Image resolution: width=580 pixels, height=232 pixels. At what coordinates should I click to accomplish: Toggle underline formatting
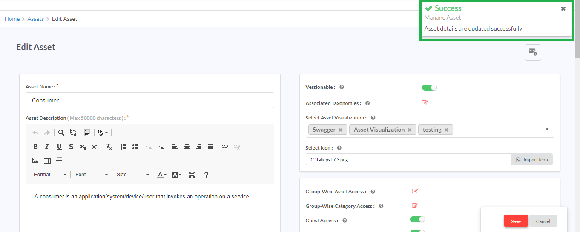pyautogui.click(x=59, y=147)
